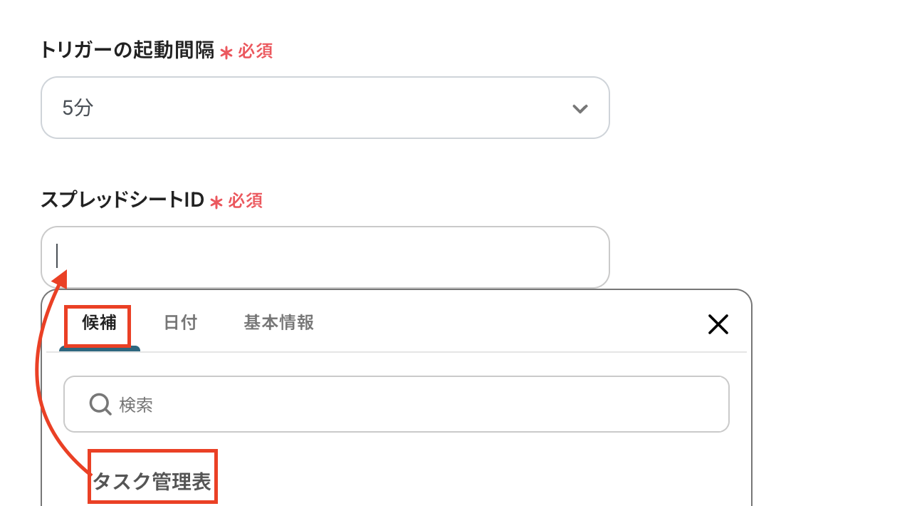Click the スプレッドシートID field label
The height and width of the screenshot is (506, 907).
click(x=122, y=200)
